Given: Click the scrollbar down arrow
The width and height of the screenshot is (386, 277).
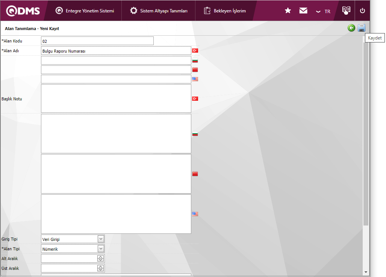Looking at the screenshot, I should [x=366, y=272].
